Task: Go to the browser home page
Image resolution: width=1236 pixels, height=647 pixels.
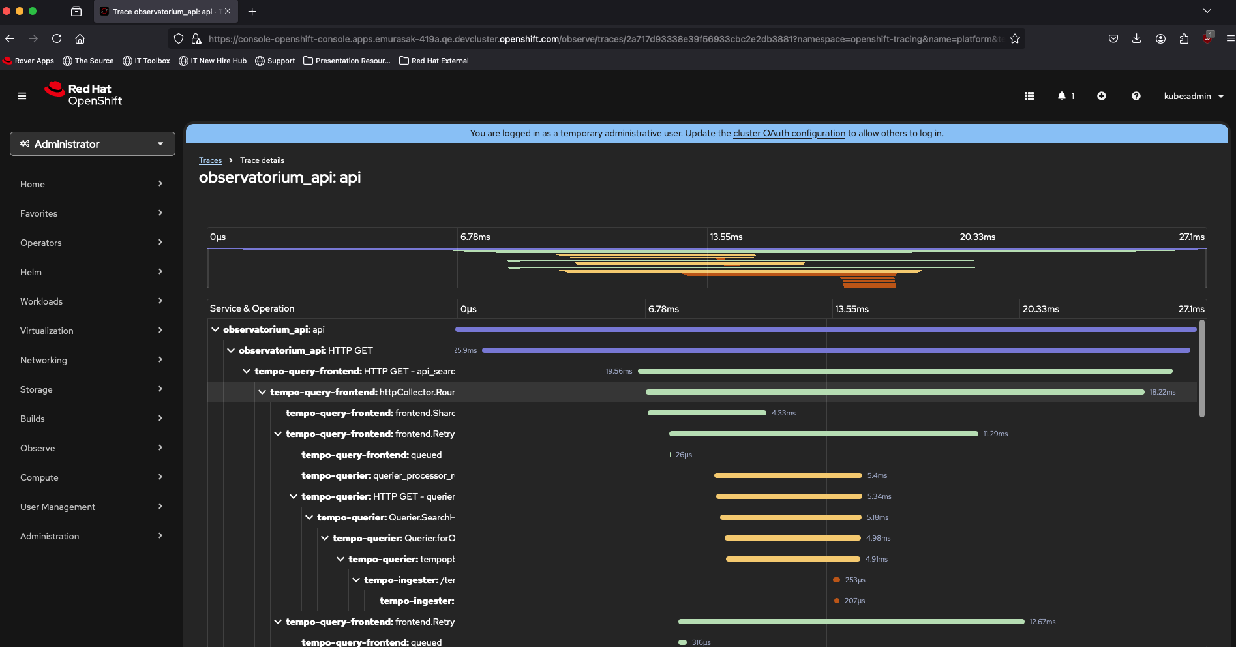Action: pos(80,38)
